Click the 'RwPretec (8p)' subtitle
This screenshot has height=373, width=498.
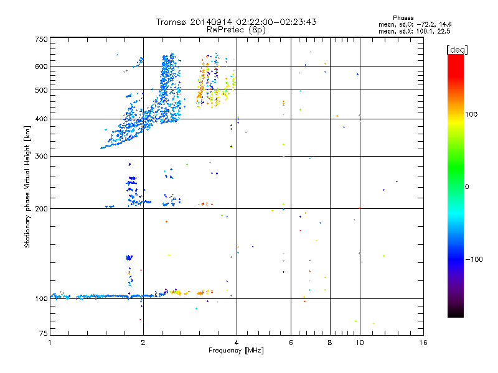236,30
